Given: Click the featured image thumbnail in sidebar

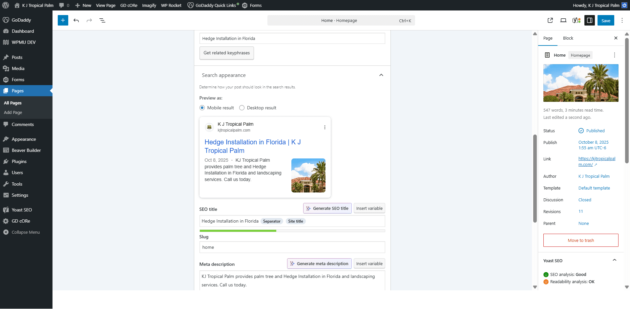Looking at the screenshot, I should coord(580,83).
